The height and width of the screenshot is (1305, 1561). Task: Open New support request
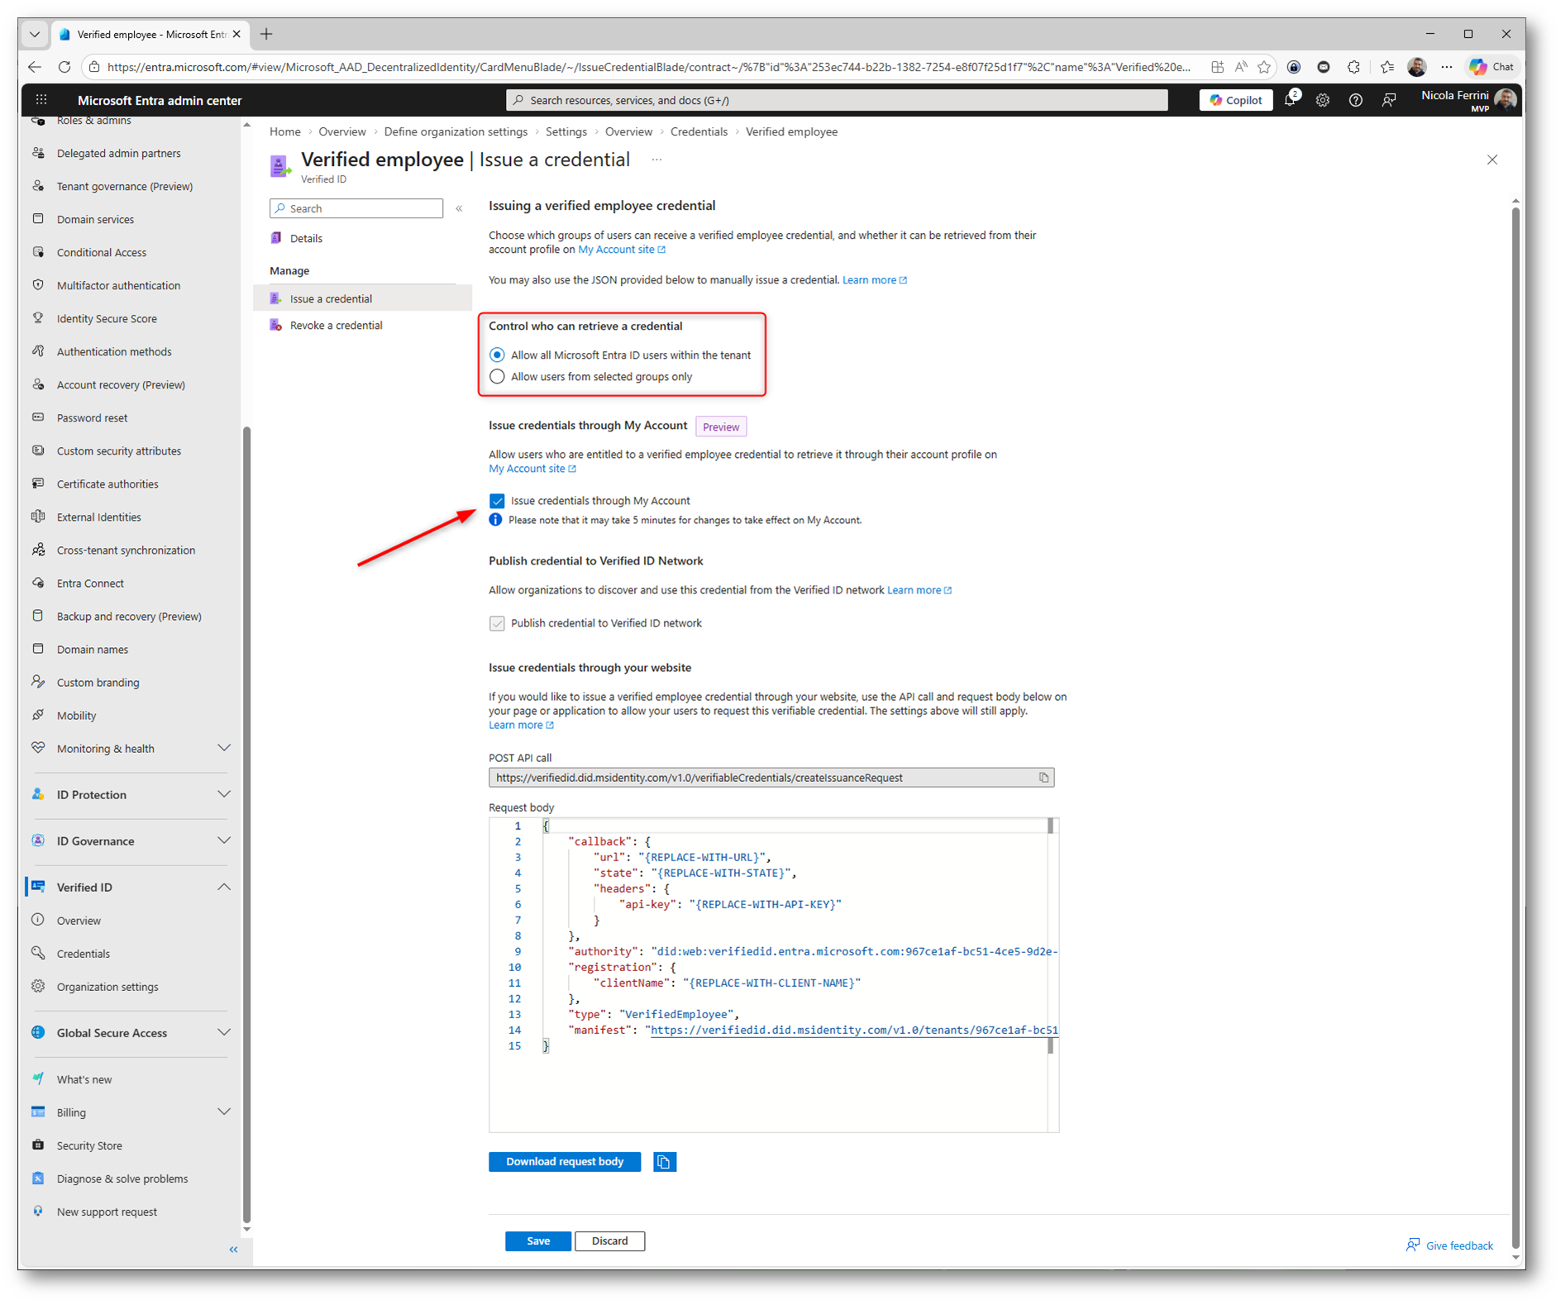click(107, 1211)
